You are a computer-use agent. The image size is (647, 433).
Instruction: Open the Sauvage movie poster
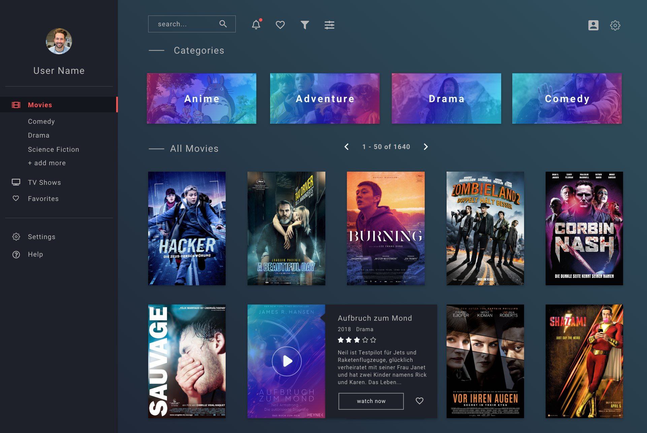[x=187, y=361]
